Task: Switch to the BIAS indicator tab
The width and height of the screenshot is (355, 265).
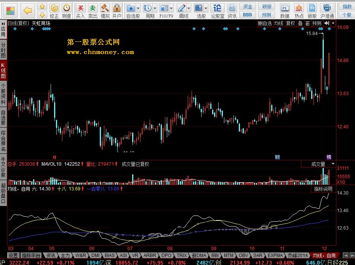Action: [110, 255]
